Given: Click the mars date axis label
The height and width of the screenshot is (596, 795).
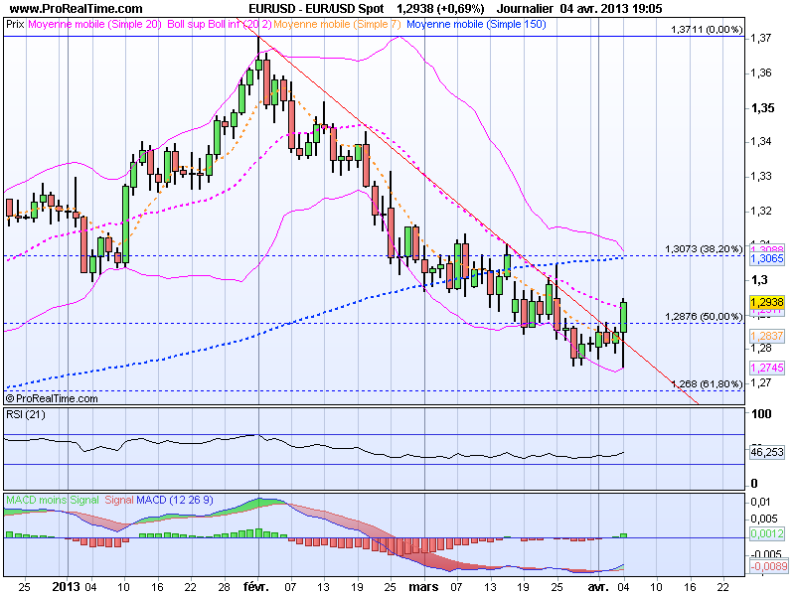Looking at the screenshot, I should tap(423, 586).
